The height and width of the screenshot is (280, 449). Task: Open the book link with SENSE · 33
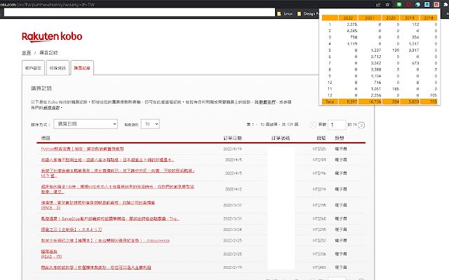98,205
